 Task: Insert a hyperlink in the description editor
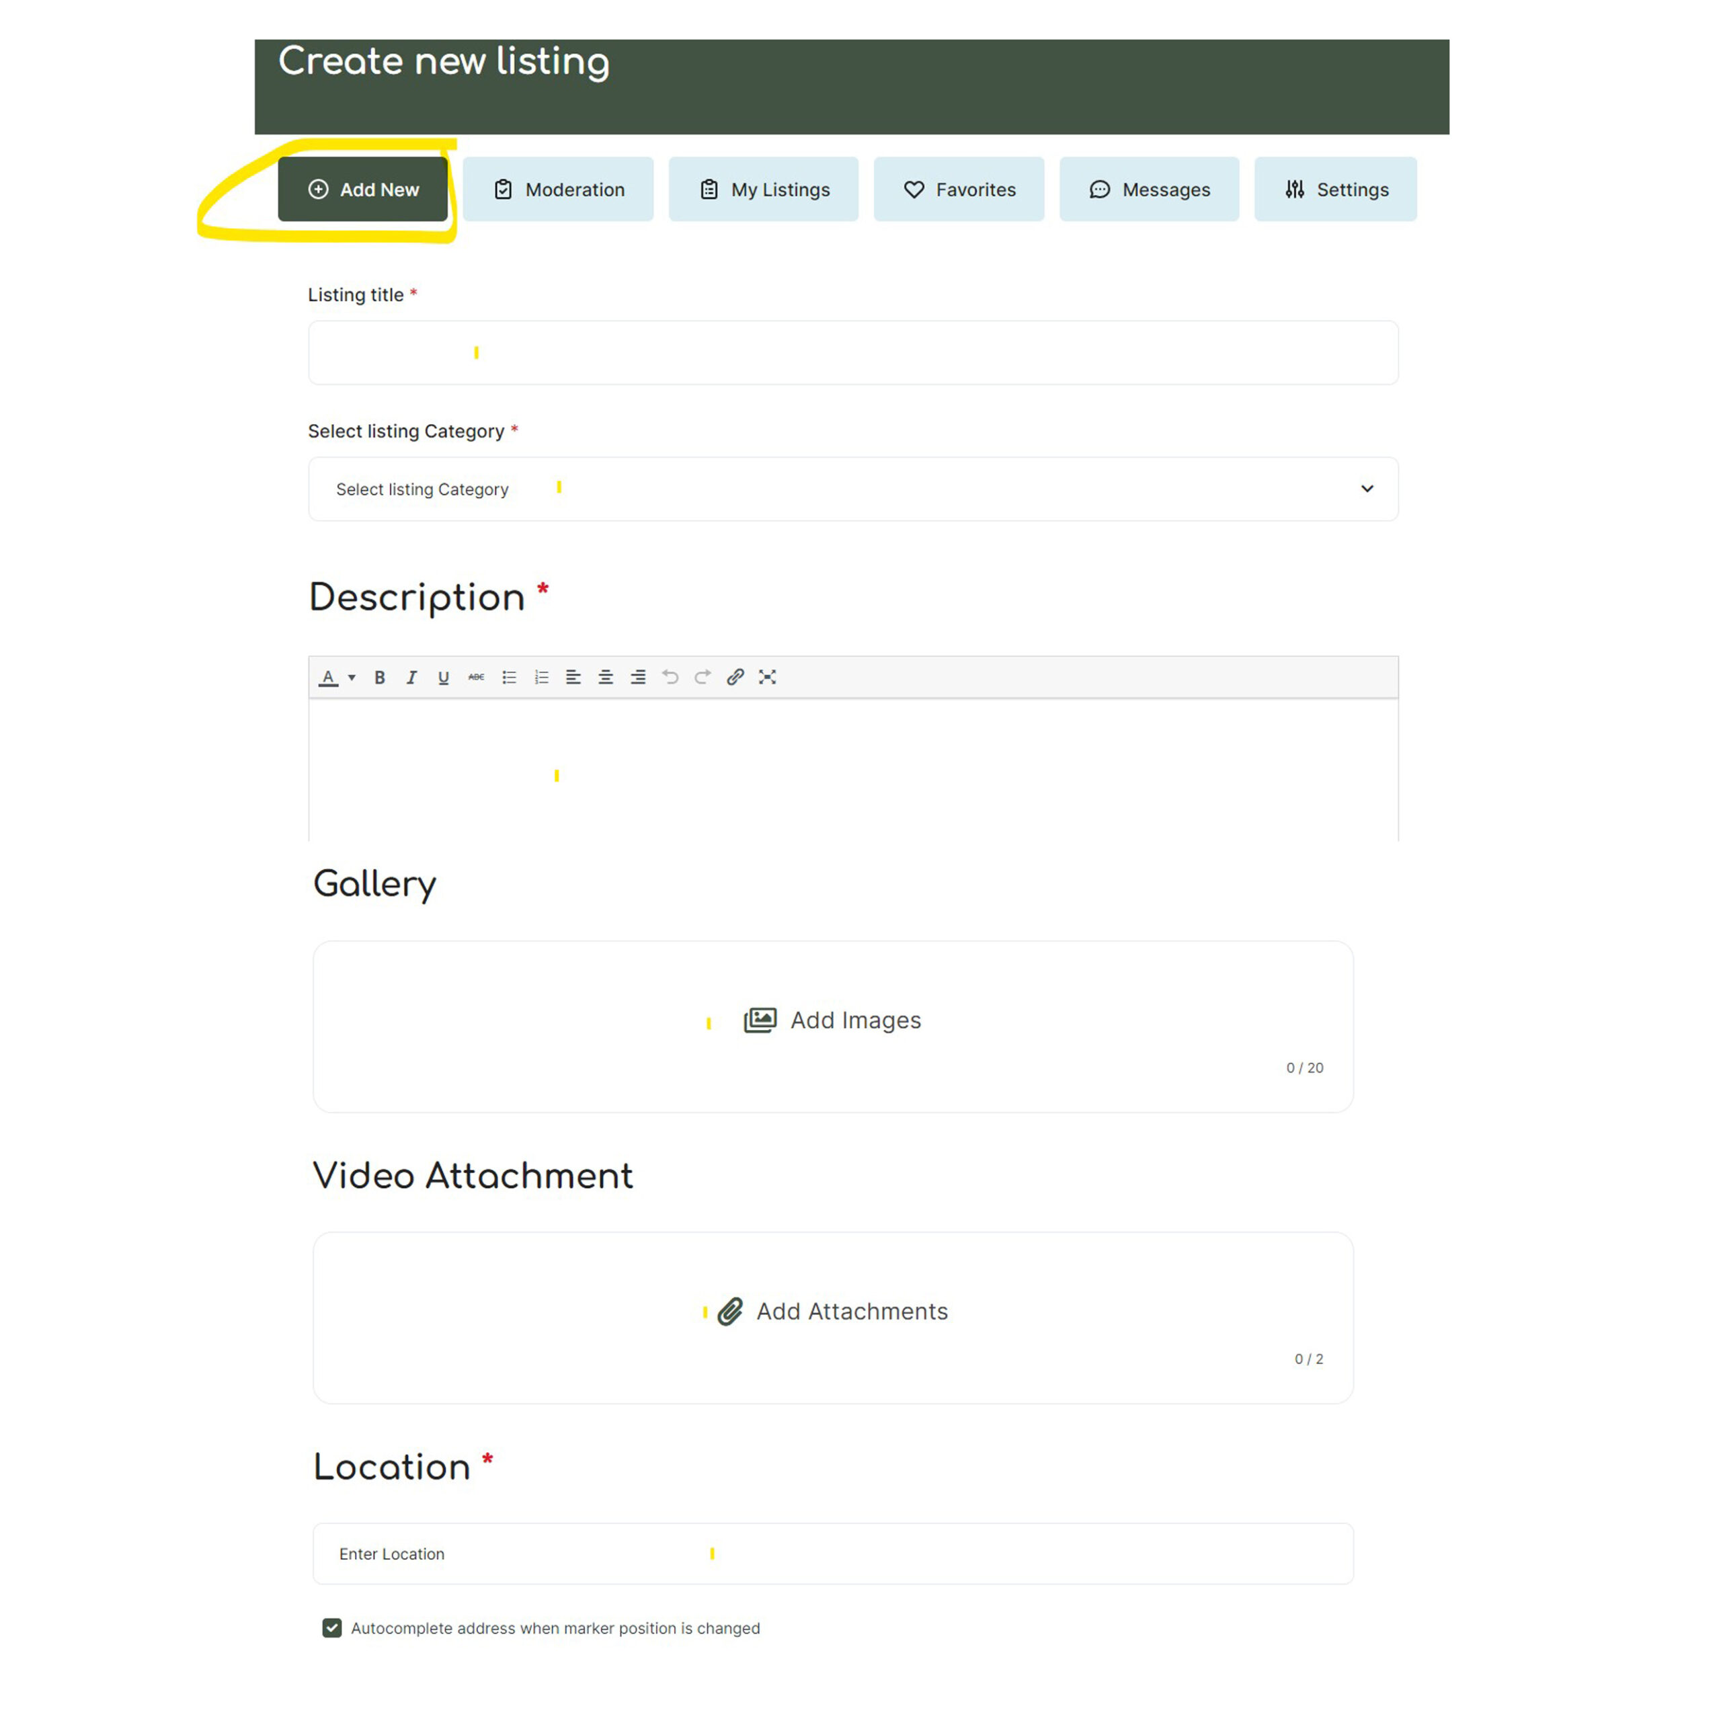pos(735,678)
